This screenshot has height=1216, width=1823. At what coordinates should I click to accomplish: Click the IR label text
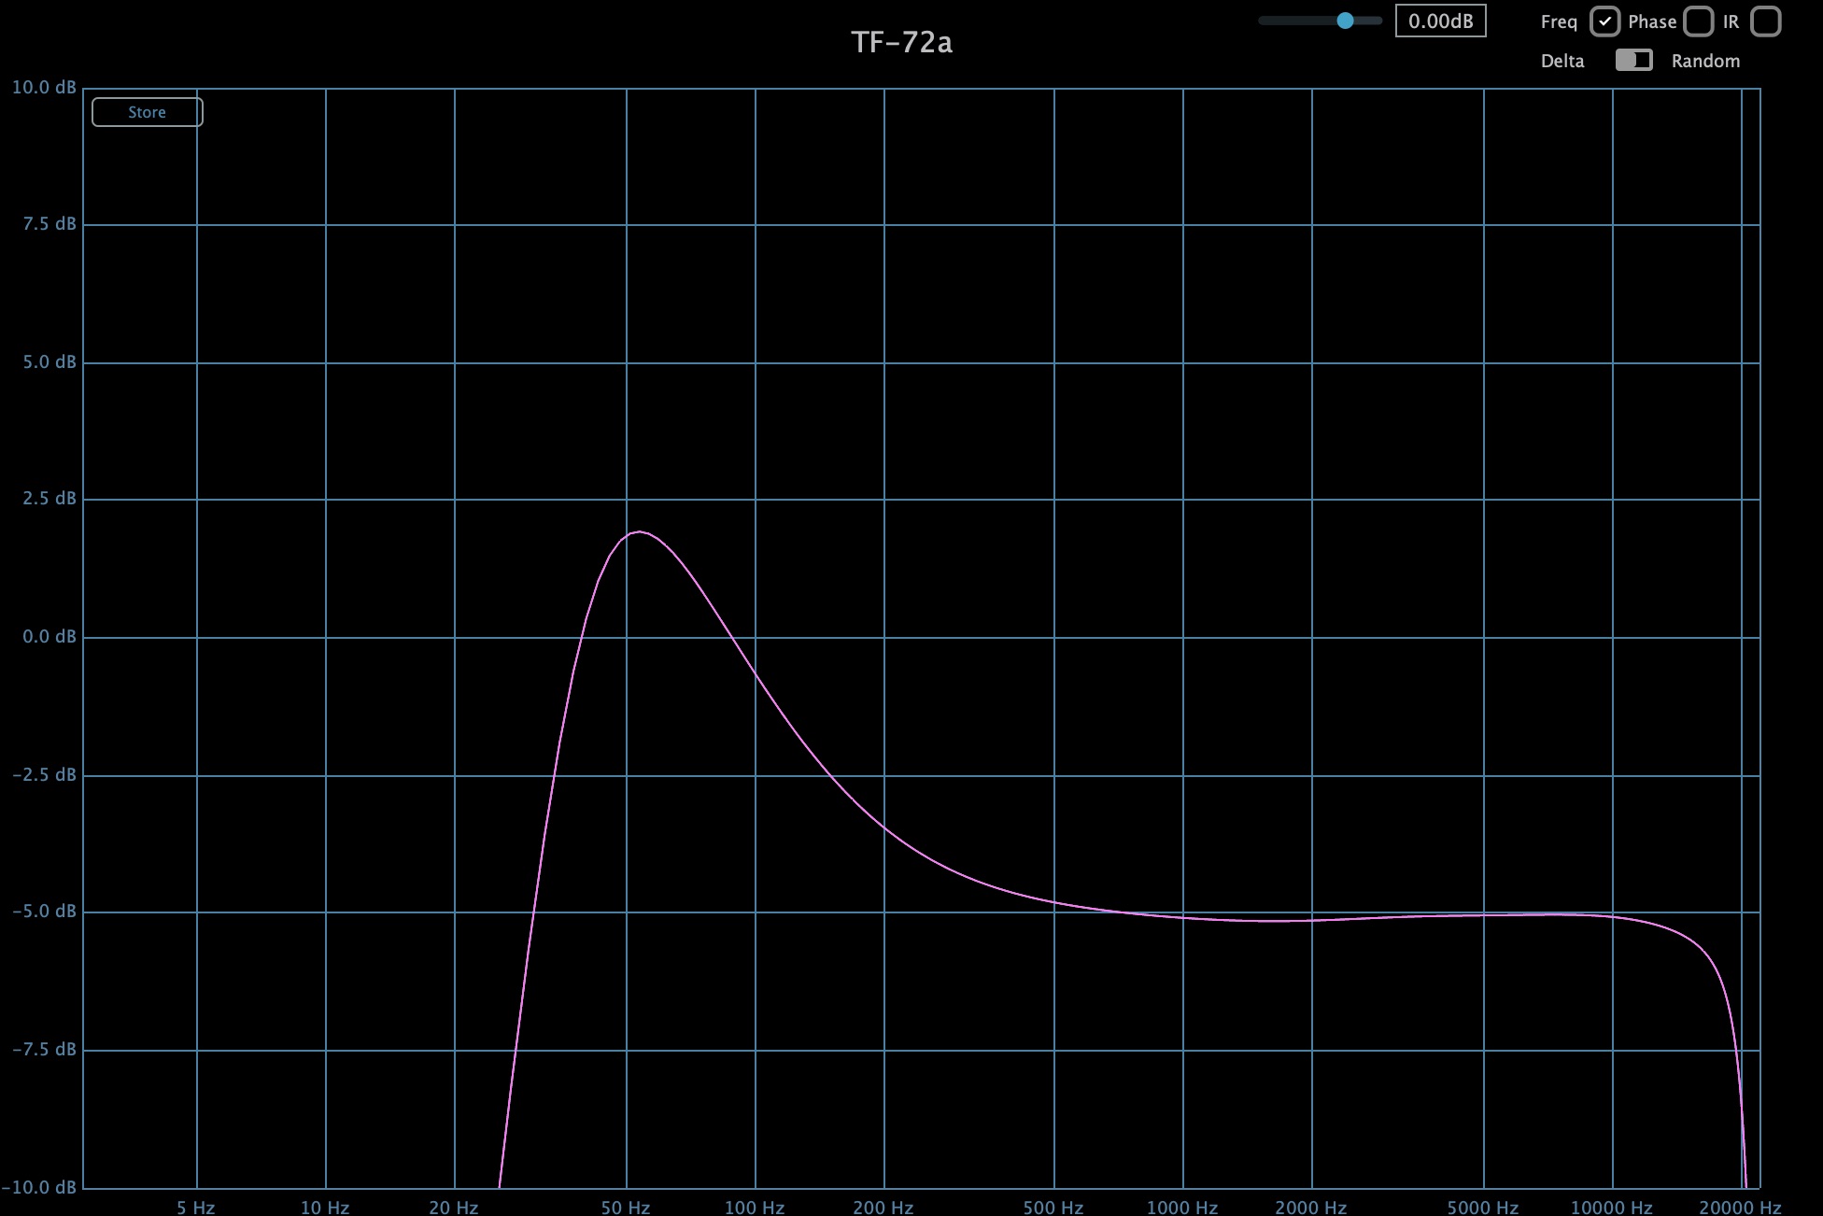tap(1731, 21)
